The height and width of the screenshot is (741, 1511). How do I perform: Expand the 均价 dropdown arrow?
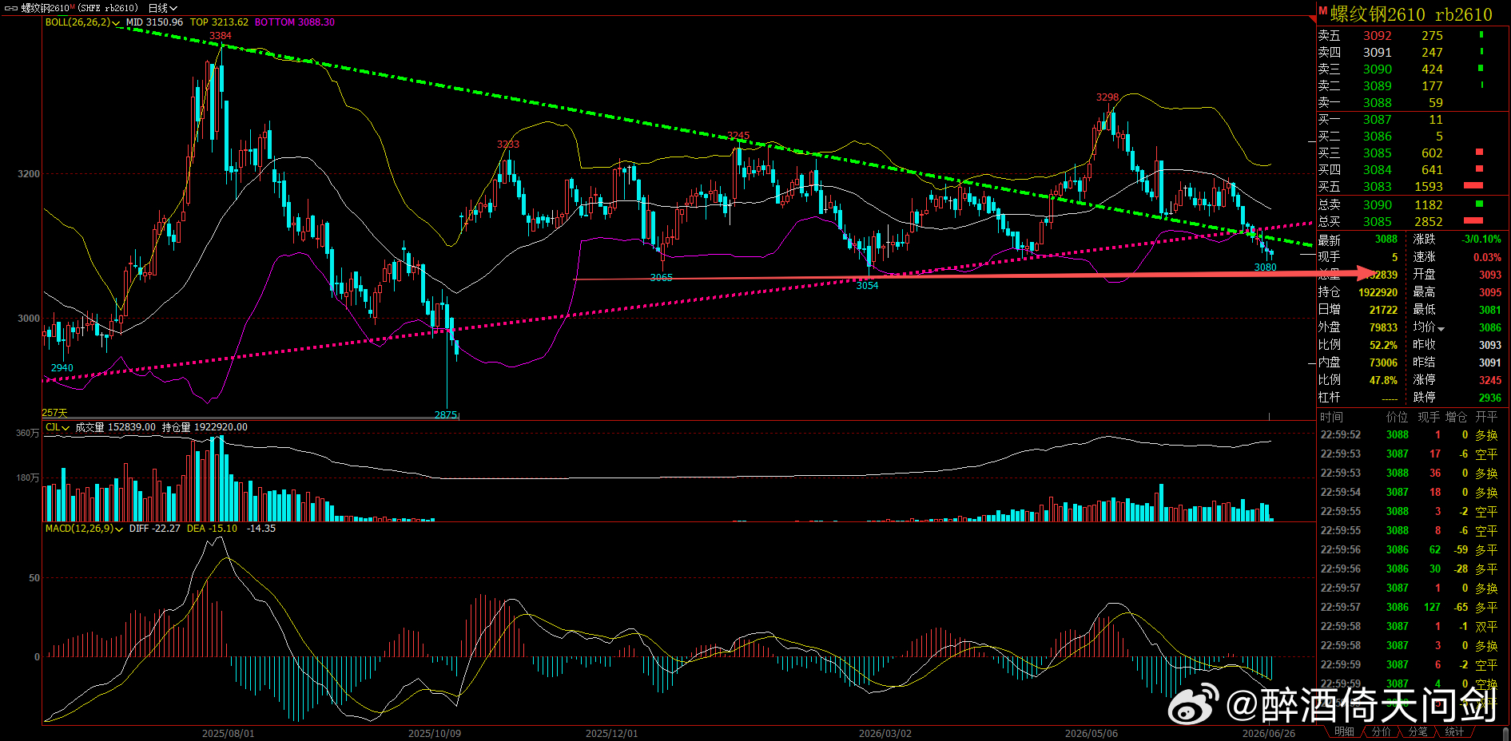tap(1441, 328)
